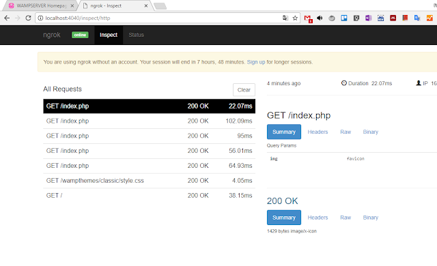Open the Inspect navigation tab
The width and height of the screenshot is (437, 266).
[x=109, y=35]
